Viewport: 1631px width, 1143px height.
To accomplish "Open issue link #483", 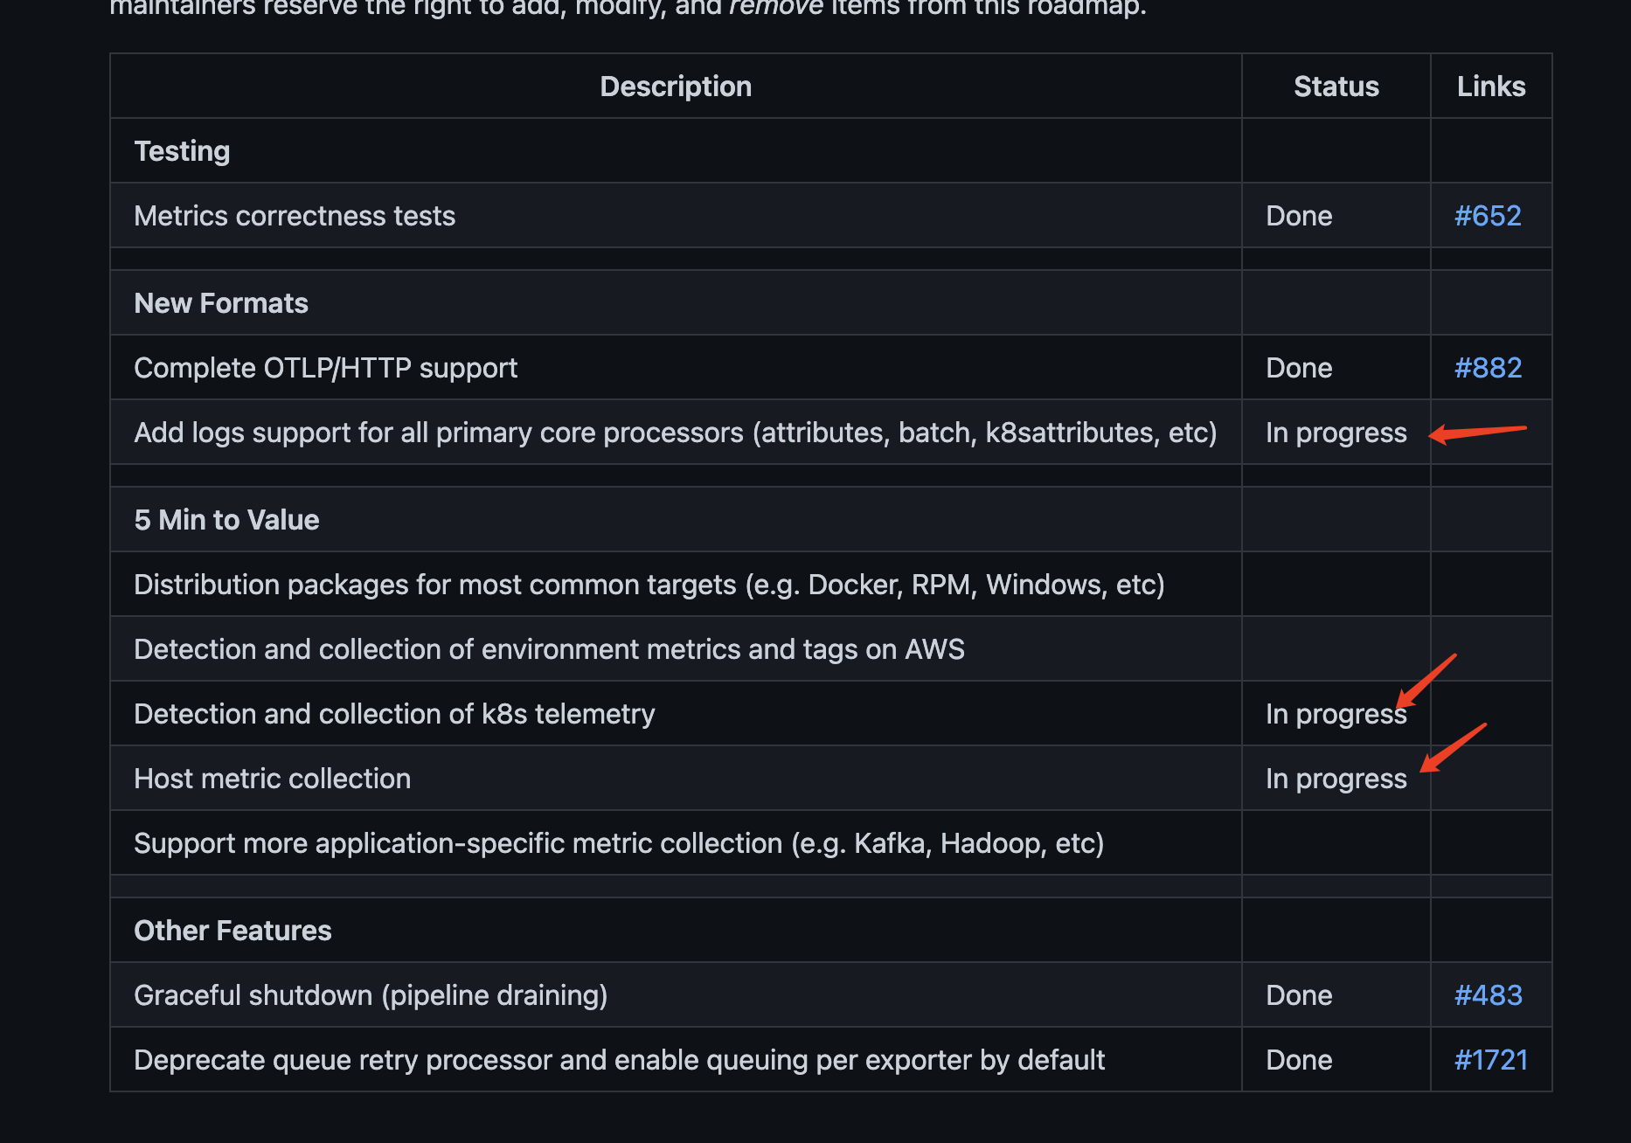I will tap(1488, 995).
